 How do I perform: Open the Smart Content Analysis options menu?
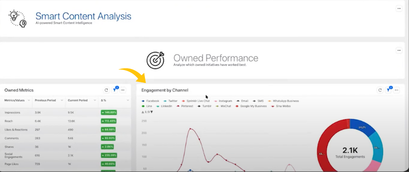(x=398, y=9)
